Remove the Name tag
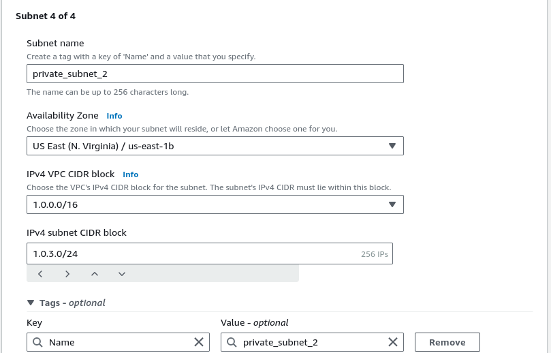The height and width of the screenshot is (353, 551). click(447, 342)
